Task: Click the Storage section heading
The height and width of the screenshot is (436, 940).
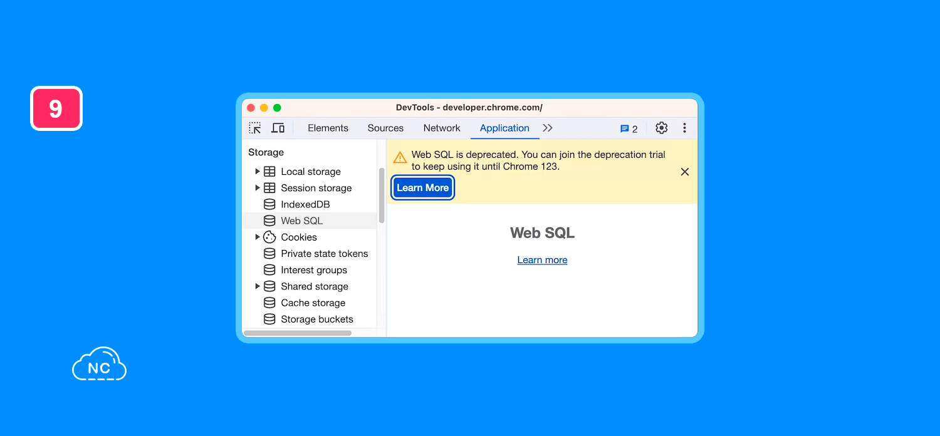Action: (x=266, y=152)
